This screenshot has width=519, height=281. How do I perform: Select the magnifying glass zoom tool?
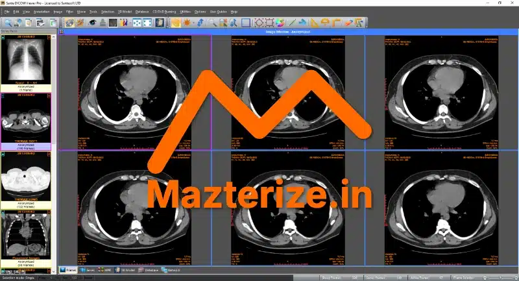[x=213, y=23]
